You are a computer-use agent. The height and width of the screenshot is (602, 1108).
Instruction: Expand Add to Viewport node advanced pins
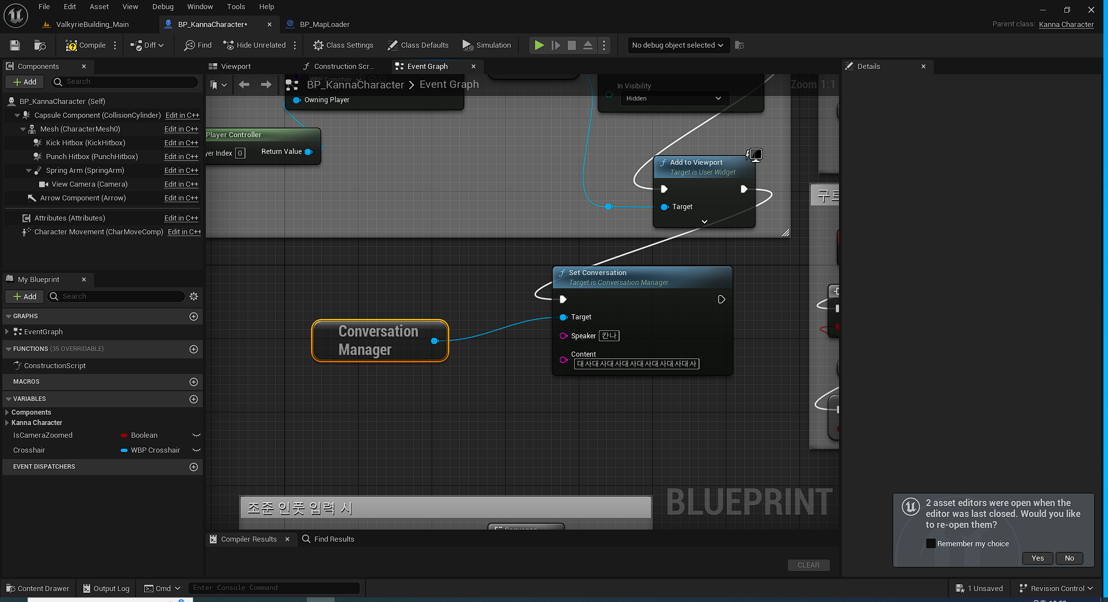coord(705,222)
